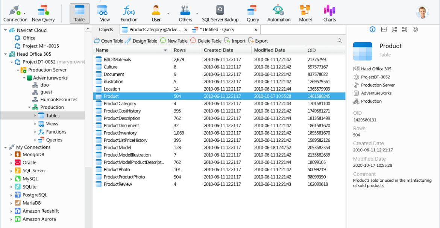The height and width of the screenshot is (228, 440).
Task: Click the user profile avatar
Action: click(422, 12)
